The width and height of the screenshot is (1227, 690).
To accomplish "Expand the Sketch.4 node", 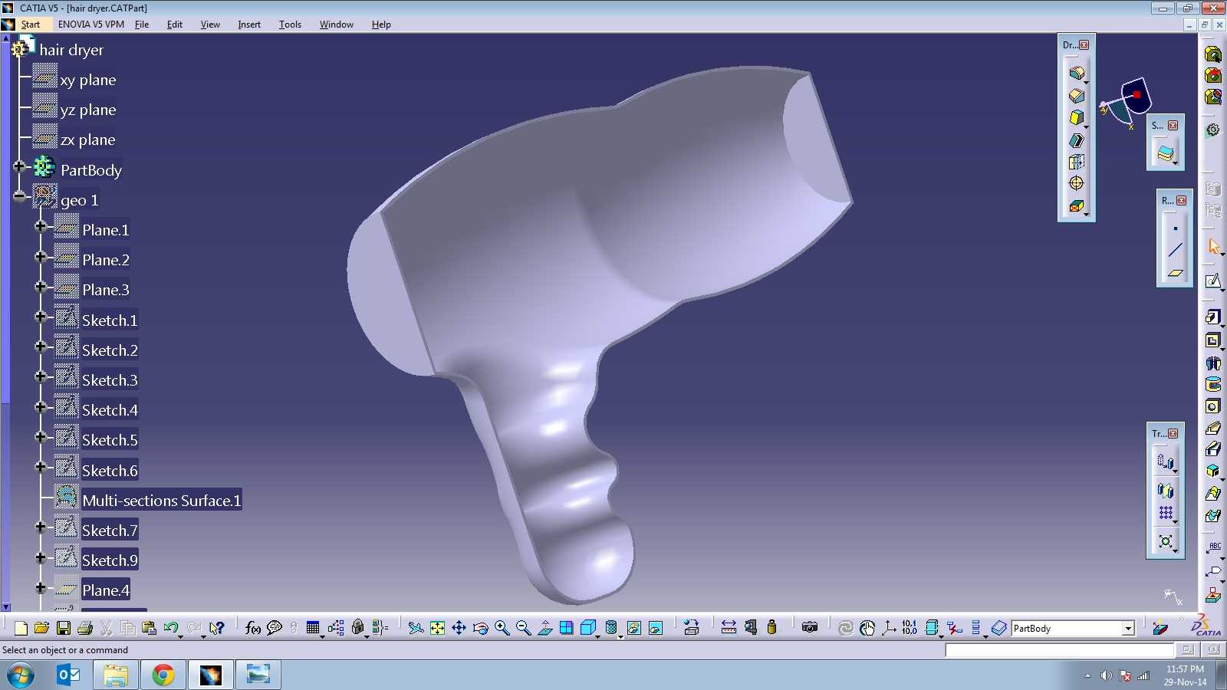I will pos(41,406).
